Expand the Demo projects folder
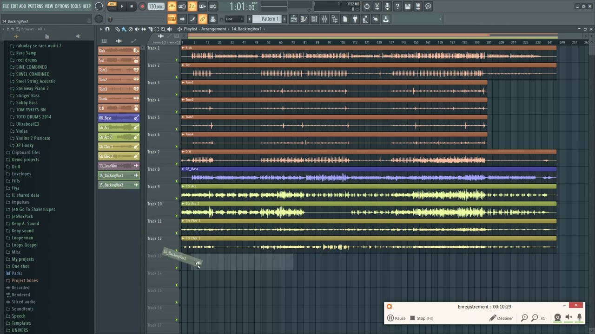Viewport: 595px width, 334px height. pos(25,160)
